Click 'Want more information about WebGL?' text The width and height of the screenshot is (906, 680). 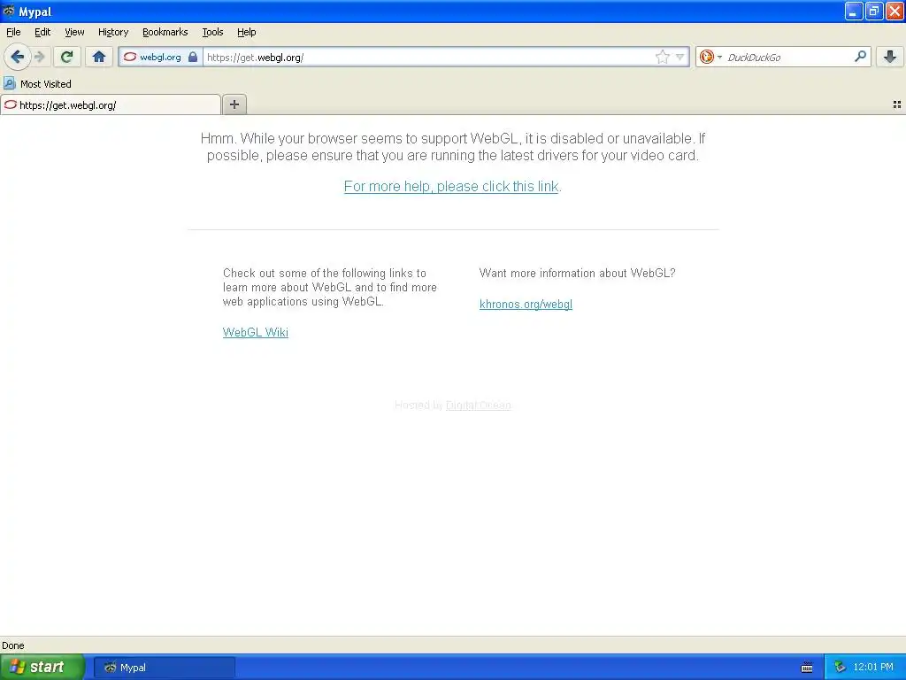(577, 273)
